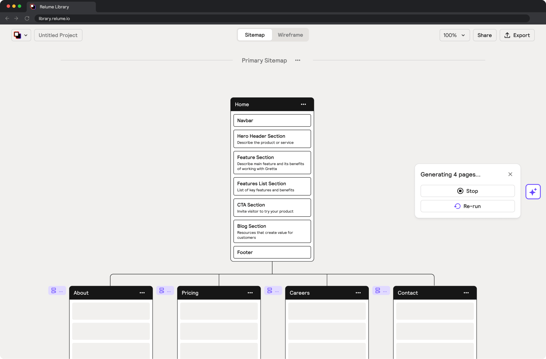Image resolution: width=546 pixels, height=359 pixels.
Task: Click add-page icon left of About
Action: [54, 291]
